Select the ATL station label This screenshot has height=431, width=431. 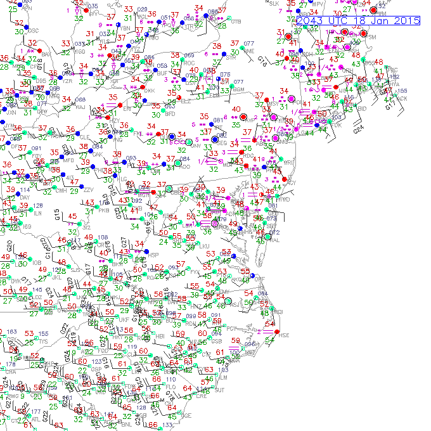(x=36, y=419)
